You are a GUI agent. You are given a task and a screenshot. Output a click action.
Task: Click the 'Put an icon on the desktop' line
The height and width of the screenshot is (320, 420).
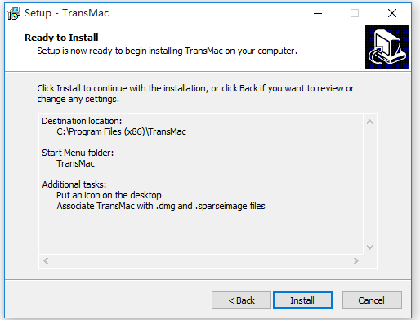pos(109,195)
